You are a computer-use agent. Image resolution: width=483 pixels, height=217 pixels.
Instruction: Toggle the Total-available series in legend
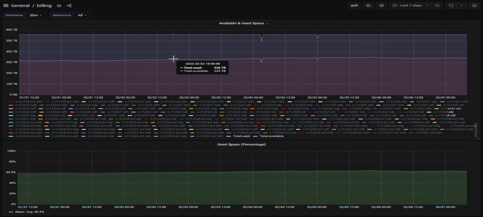[271, 136]
